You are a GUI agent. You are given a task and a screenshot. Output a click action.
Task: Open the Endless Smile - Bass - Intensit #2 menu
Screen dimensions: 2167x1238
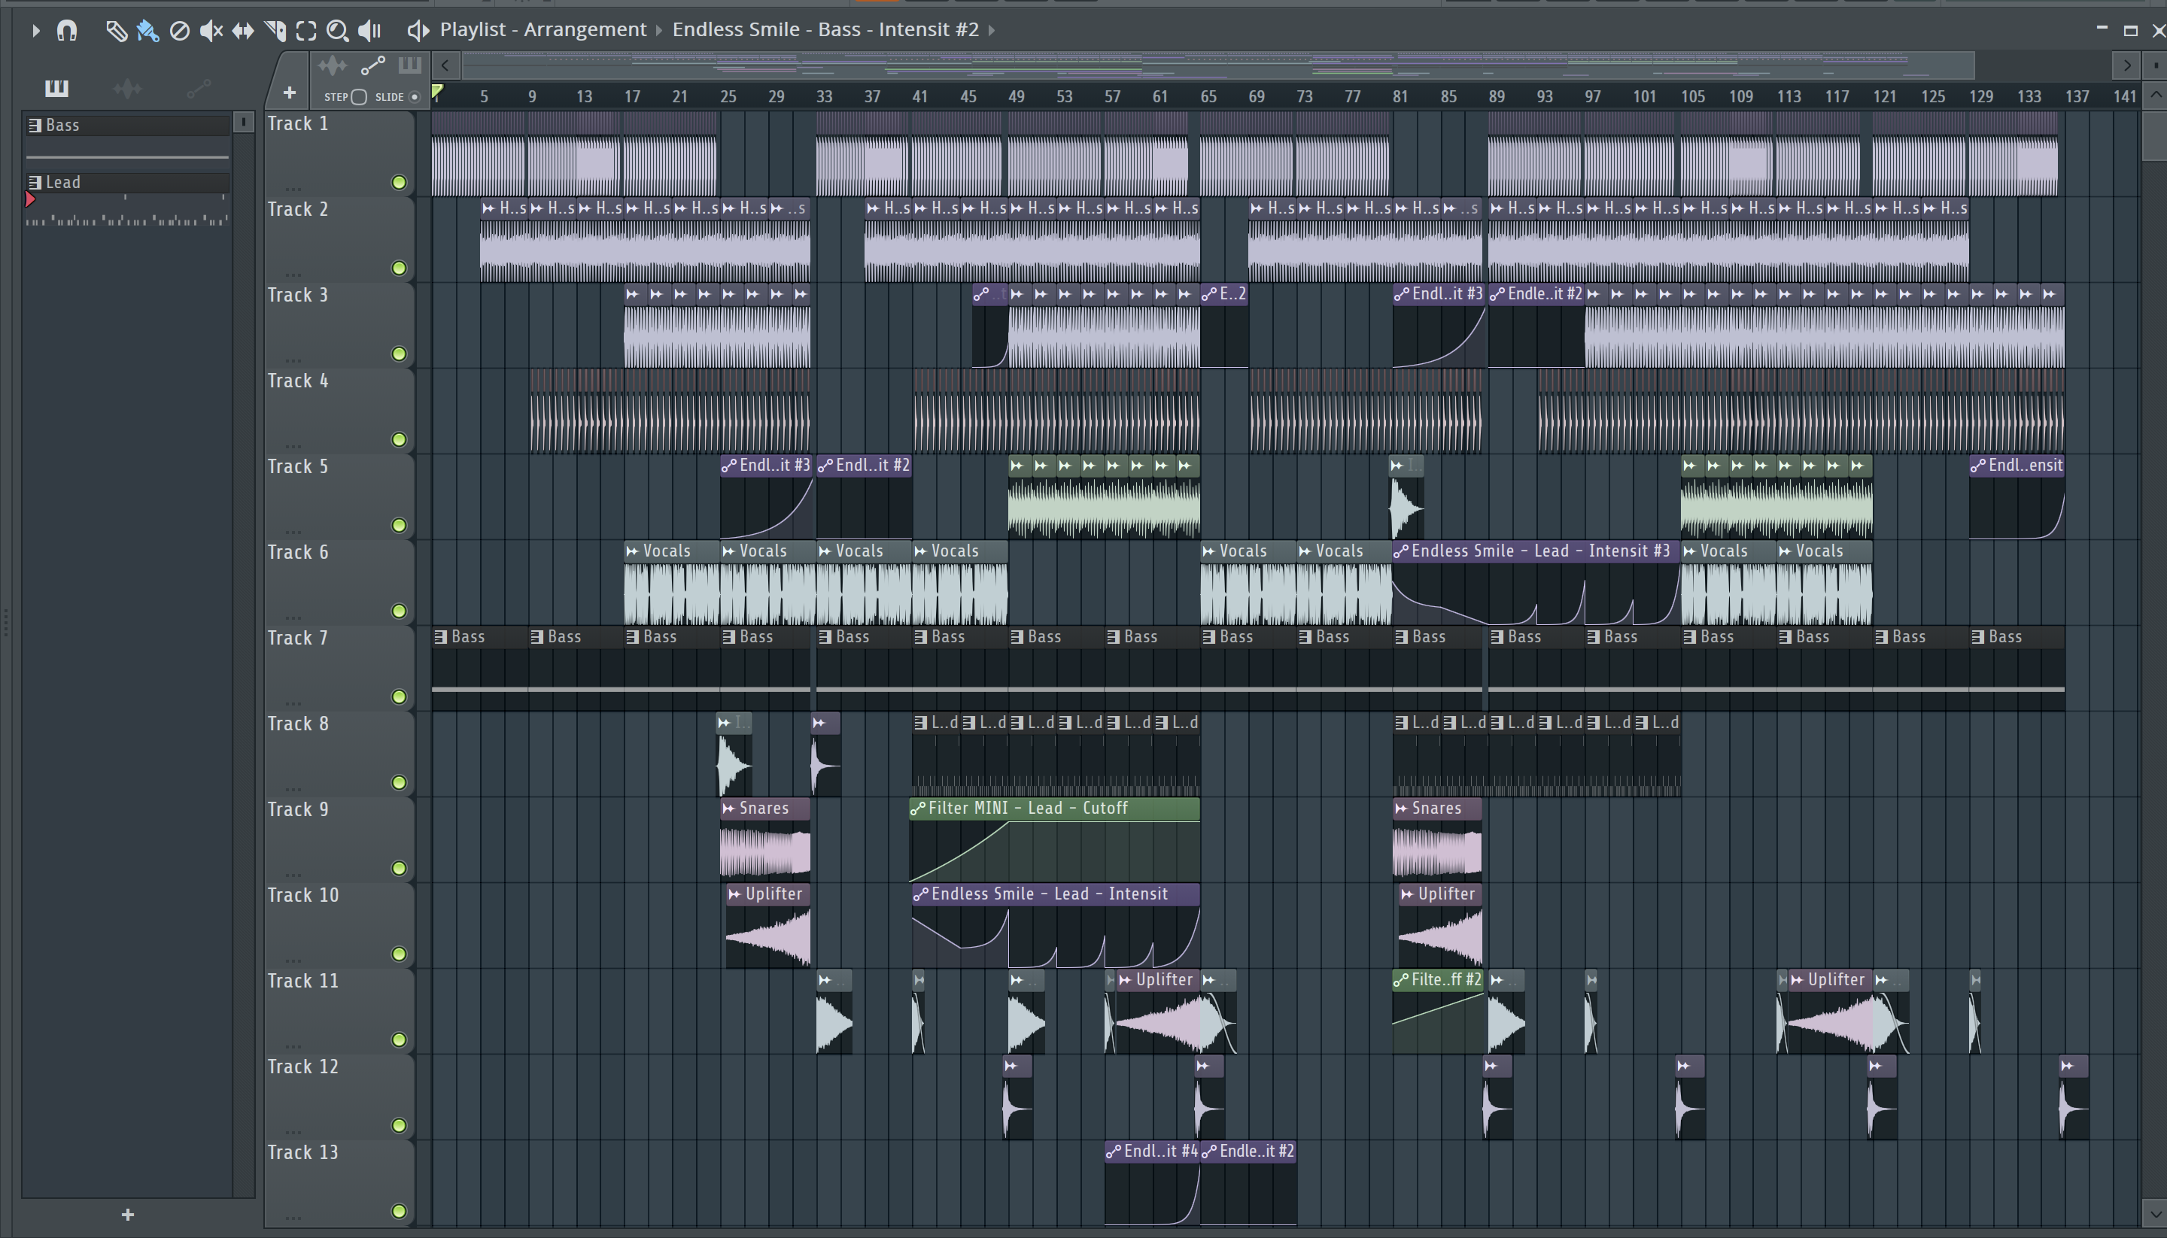point(825,30)
